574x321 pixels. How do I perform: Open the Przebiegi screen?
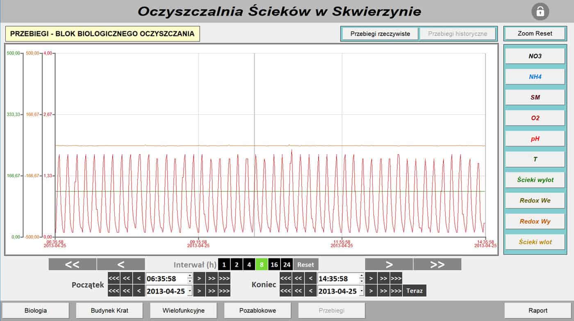[332, 310]
